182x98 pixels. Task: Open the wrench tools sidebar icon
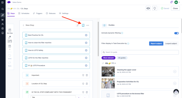click(2, 15)
